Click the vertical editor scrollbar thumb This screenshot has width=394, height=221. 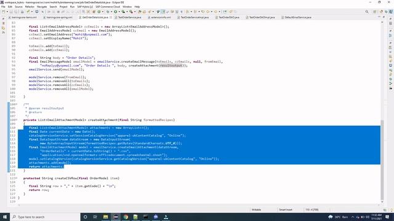pos(382,159)
